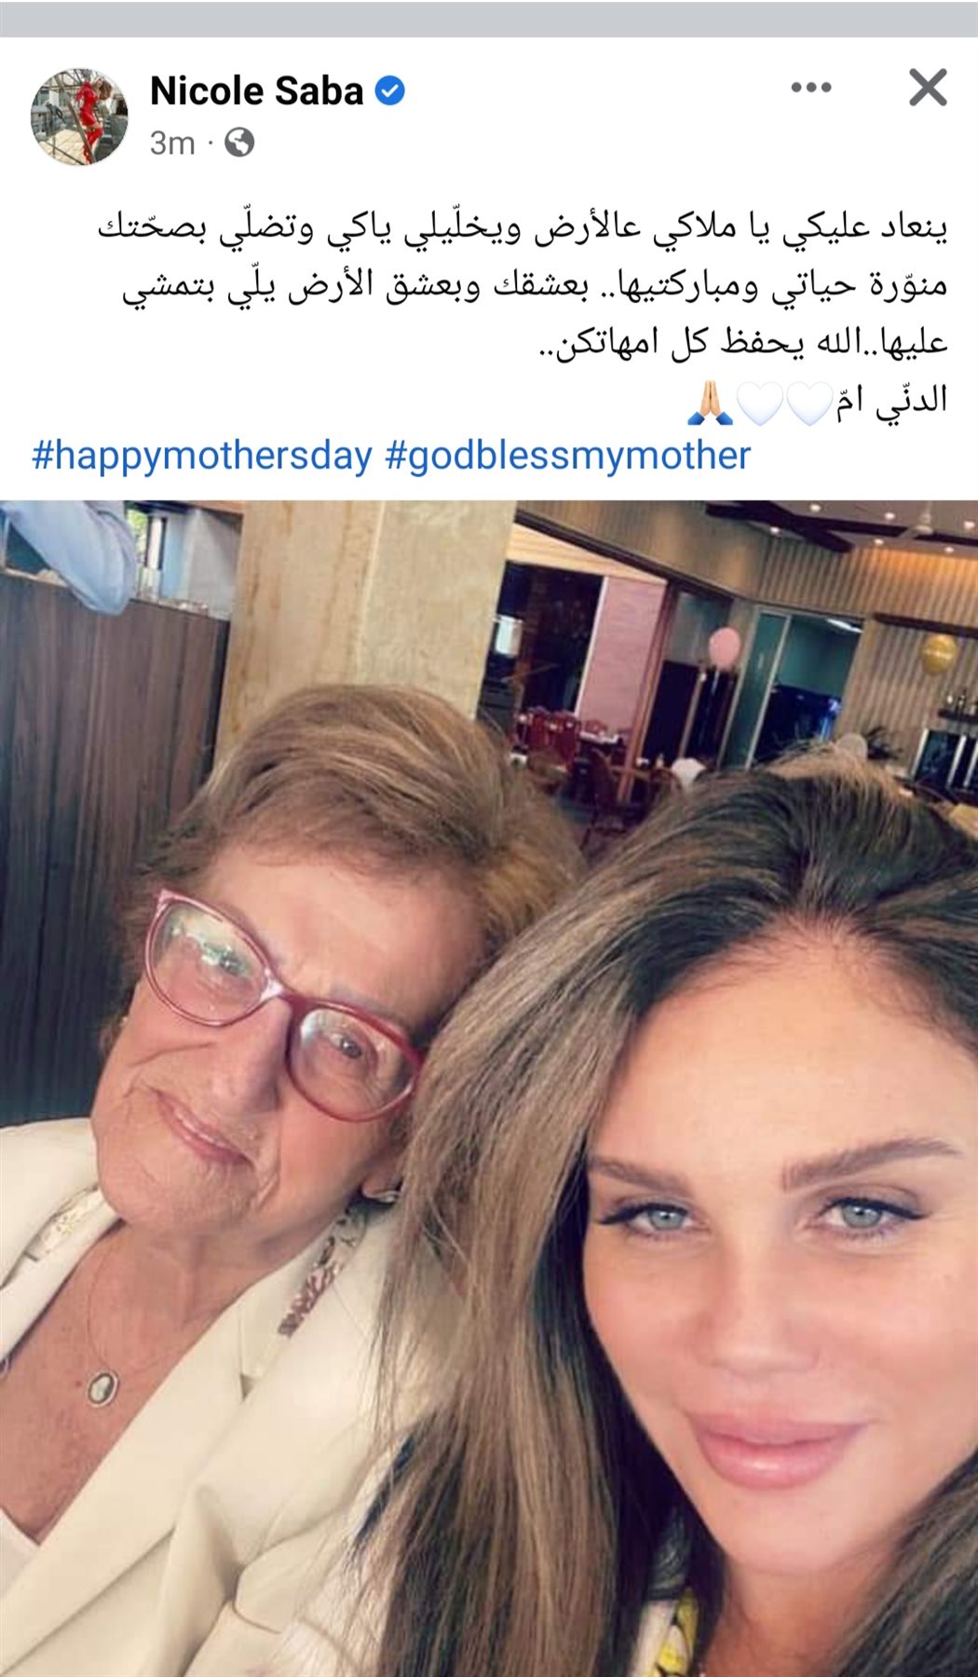
Task: Click the blue verified badge
Action: pyautogui.click(x=390, y=91)
